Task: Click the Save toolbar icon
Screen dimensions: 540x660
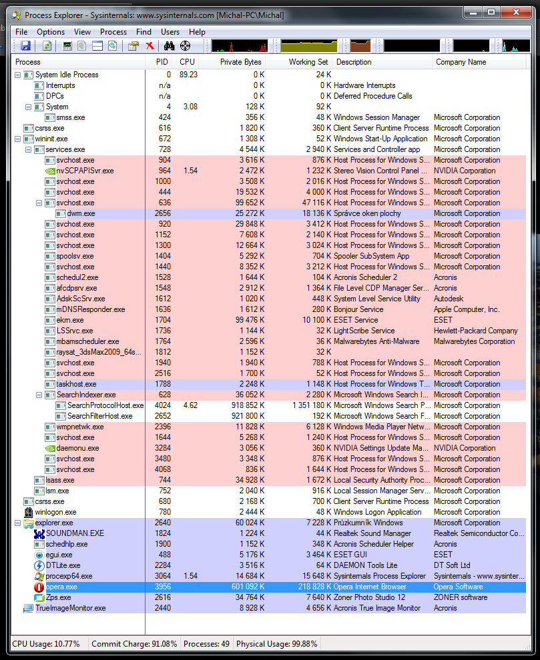Action: (25, 46)
